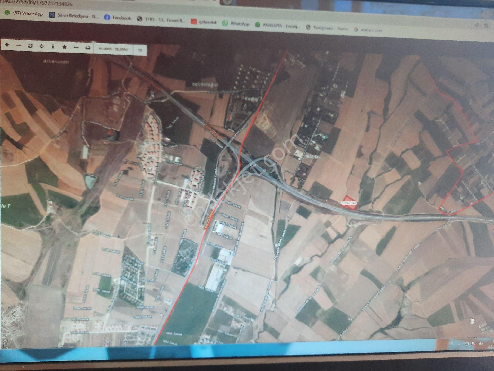Image resolution: width=494 pixels, height=371 pixels.
Task: Toggle the keyboard language indicator in the tray
Action: click(x=451, y=343)
